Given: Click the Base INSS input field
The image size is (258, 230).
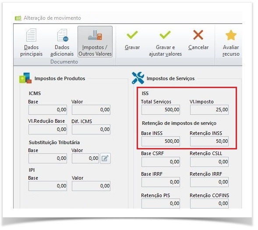Looking at the screenshot, I should coord(161,142).
